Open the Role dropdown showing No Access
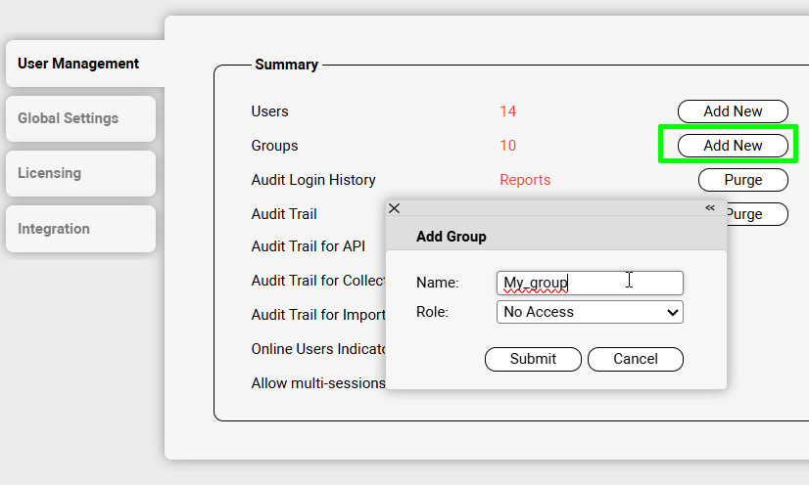Image resolution: width=809 pixels, height=485 pixels. [590, 312]
